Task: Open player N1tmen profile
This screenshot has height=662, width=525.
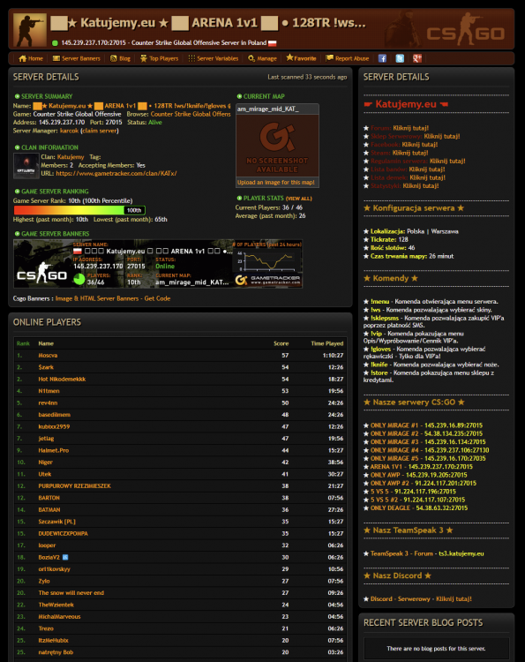Action: point(49,391)
